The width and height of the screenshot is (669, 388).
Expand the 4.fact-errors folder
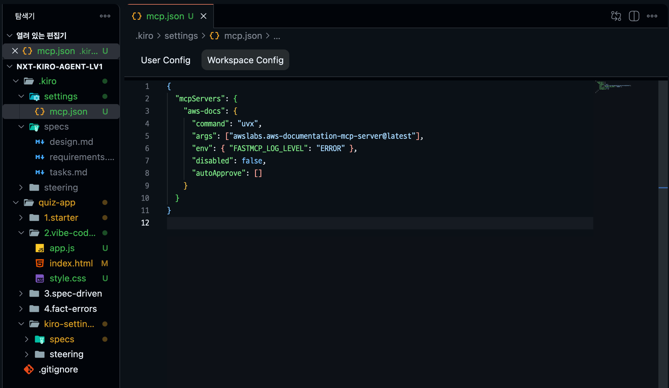point(21,309)
